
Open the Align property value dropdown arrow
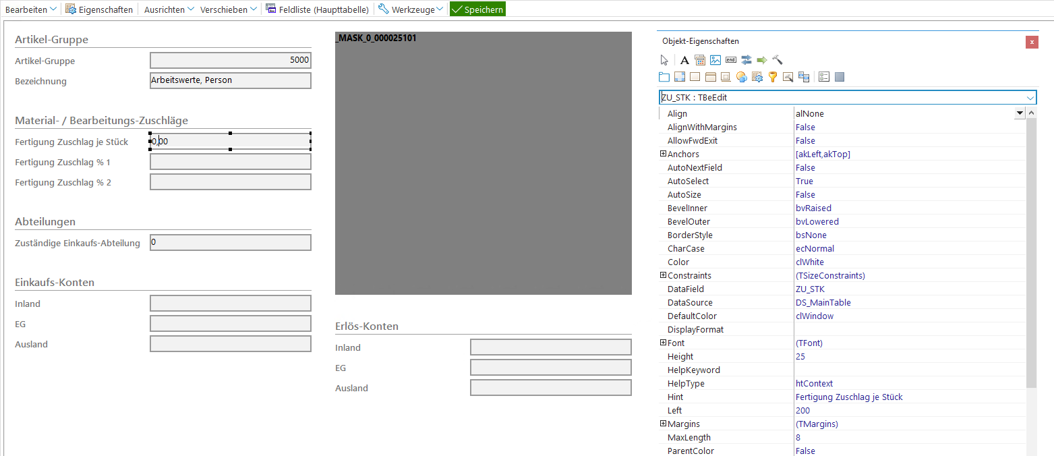pos(1020,113)
